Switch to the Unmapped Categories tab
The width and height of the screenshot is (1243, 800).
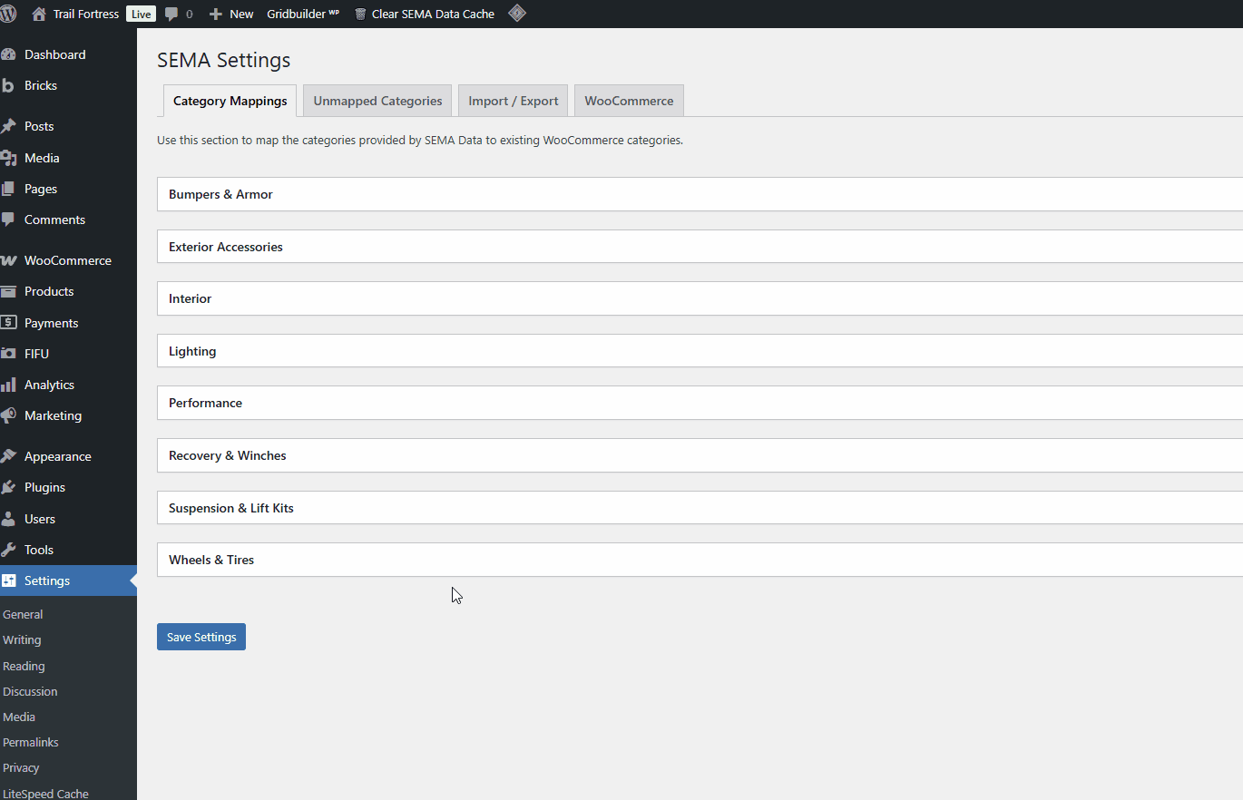click(x=377, y=100)
